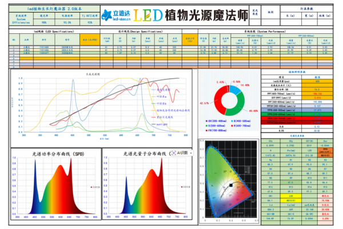Select the 灯具参数 header cell
The width and height of the screenshot is (343, 229).
point(306,9)
